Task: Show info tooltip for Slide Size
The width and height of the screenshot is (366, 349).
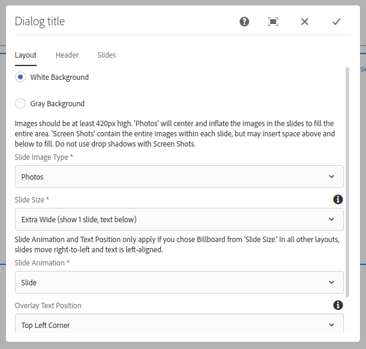Action: [x=338, y=199]
